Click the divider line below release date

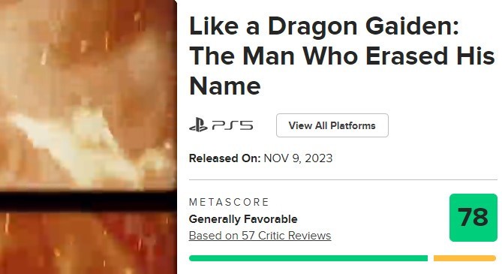[343, 179]
